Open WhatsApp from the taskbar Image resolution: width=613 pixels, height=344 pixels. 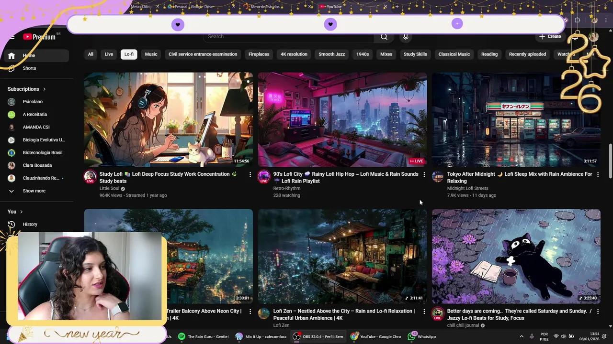coord(422,336)
